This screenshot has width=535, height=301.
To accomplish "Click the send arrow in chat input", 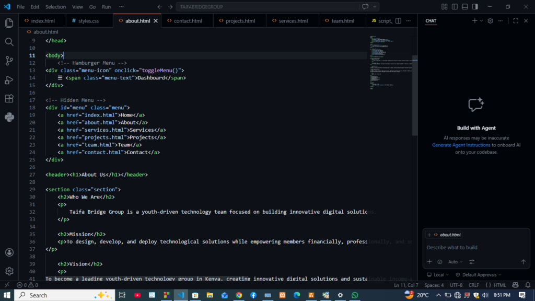I will 524,262.
